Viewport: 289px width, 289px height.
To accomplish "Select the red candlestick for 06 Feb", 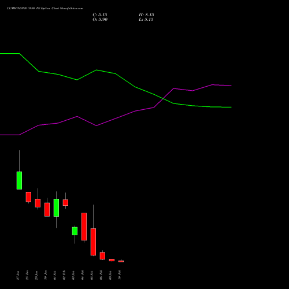I will click(102, 255).
